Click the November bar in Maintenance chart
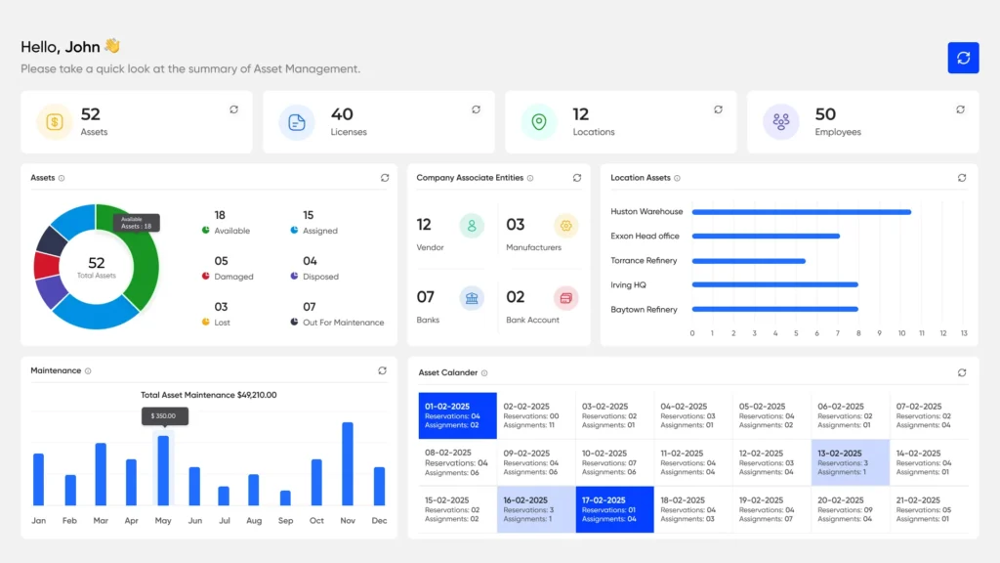 point(347,463)
